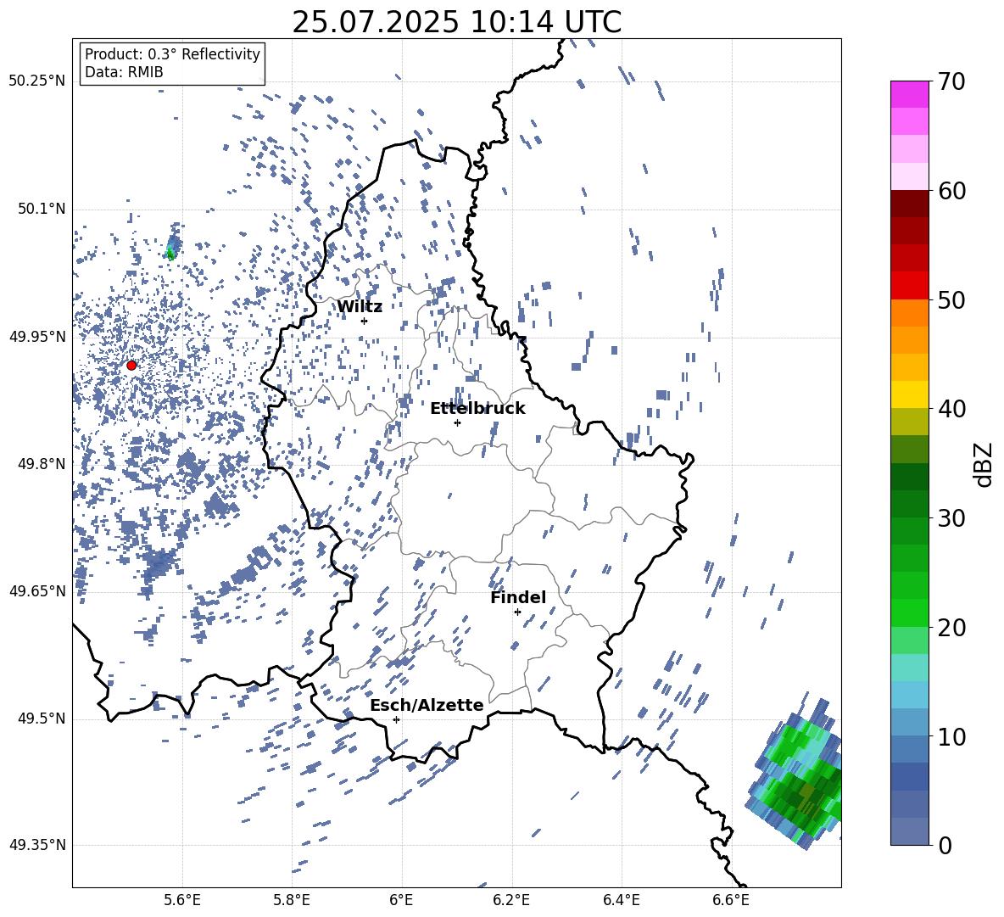Click the Findel city label

[518, 597]
